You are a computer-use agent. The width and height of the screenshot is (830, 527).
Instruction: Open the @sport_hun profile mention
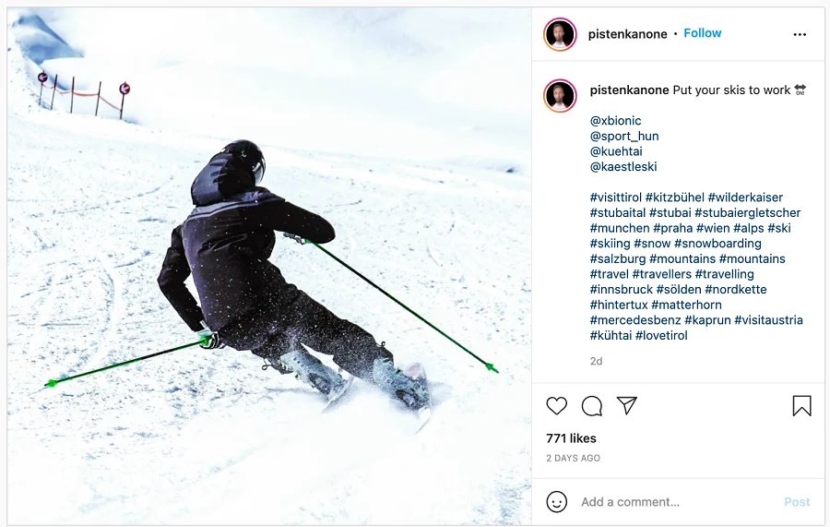click(x=624, y=136)
